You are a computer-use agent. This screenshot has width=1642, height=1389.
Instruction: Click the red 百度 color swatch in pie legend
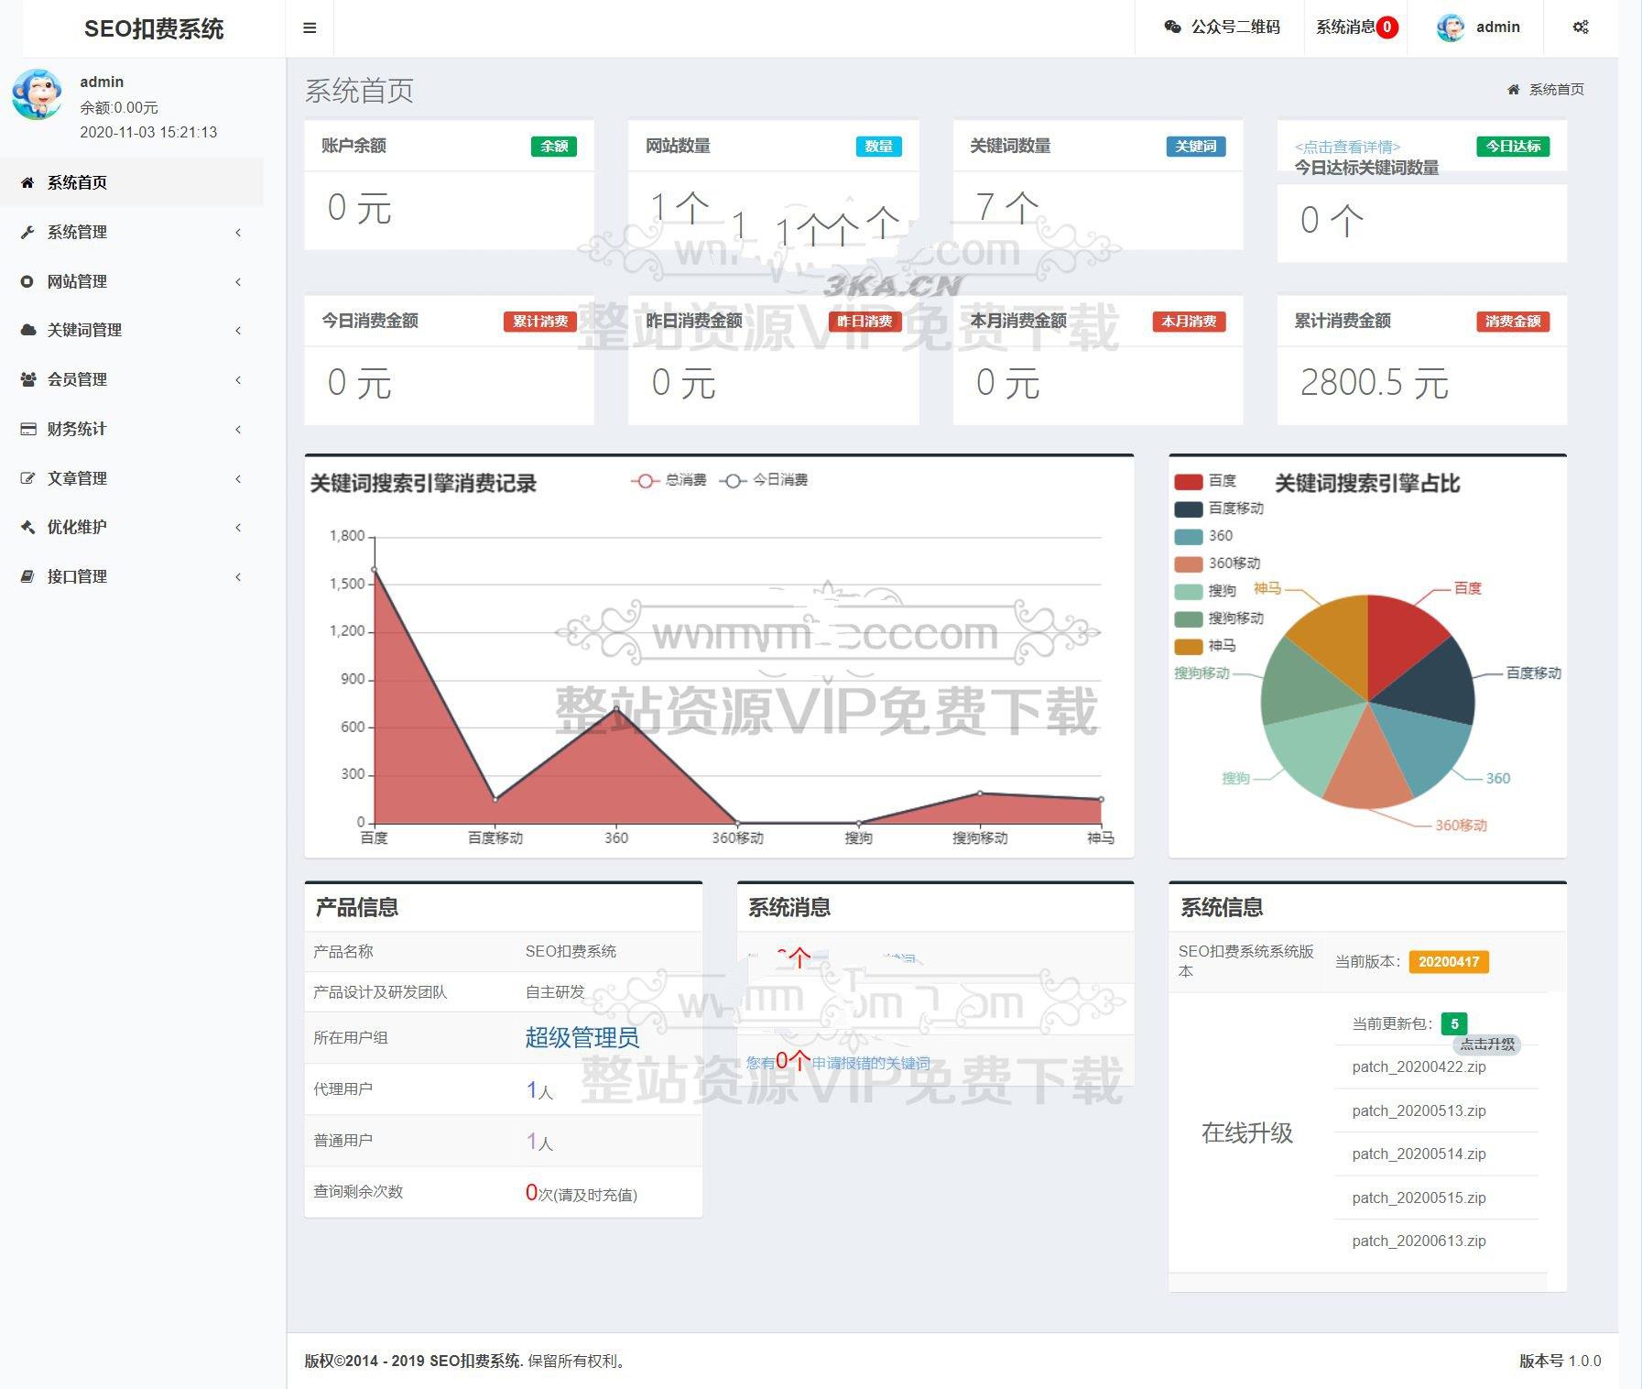point(1188,481)
